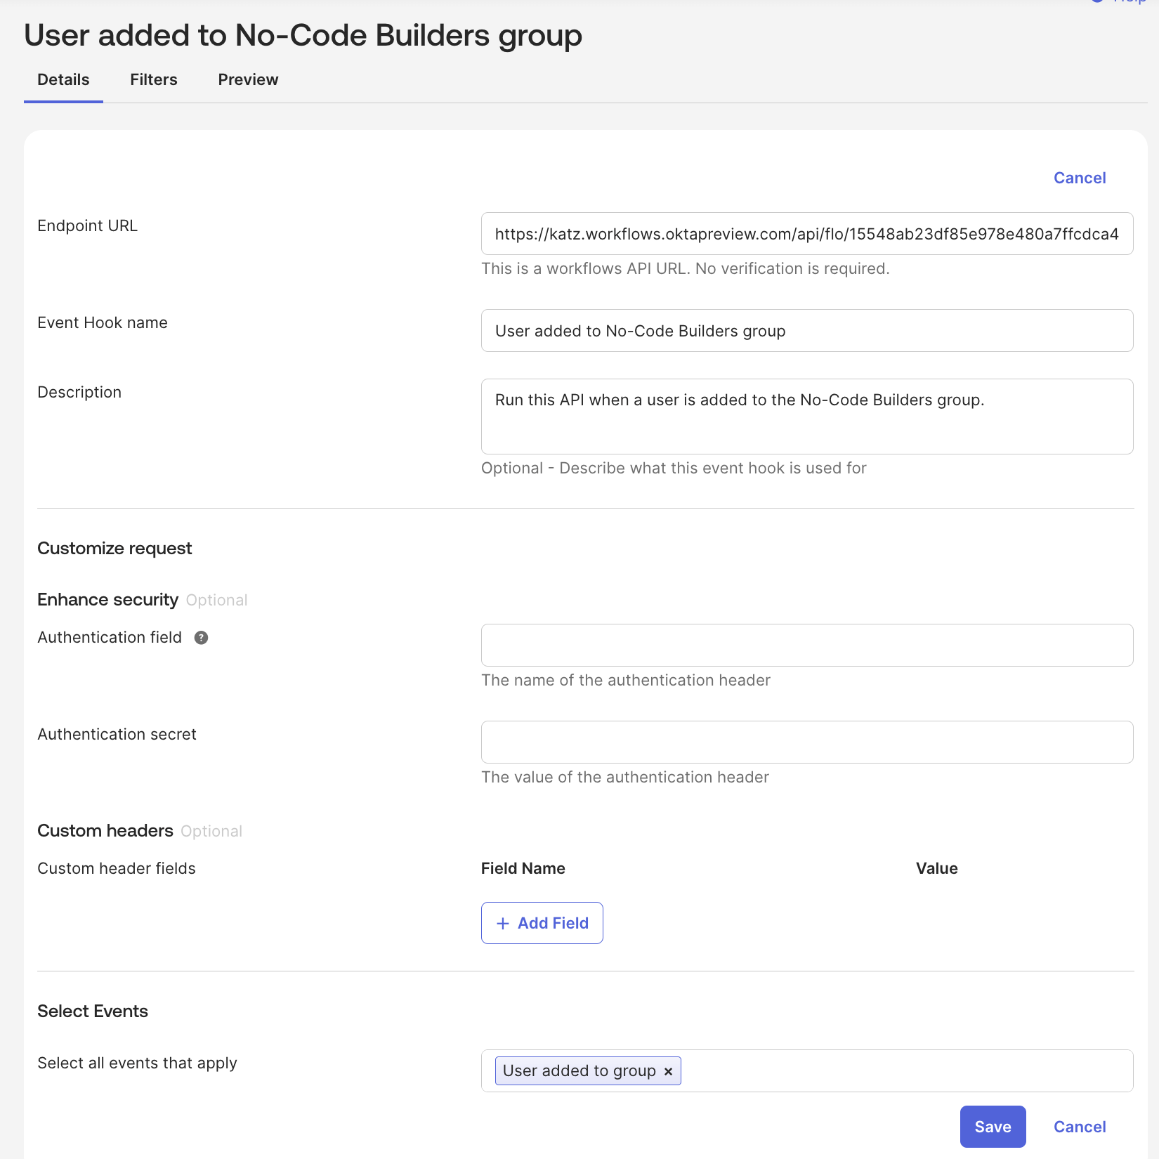Open the Preview tab
This screenshot has width=1159, height=1159.
(248, 79)
